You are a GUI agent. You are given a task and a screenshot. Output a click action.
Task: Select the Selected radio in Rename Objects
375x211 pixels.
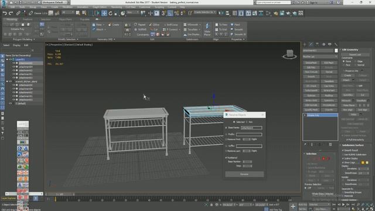pos(234,122)
